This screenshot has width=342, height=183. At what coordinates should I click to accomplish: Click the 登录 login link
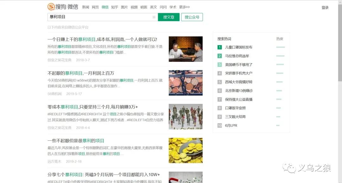[x=325, y=8]
